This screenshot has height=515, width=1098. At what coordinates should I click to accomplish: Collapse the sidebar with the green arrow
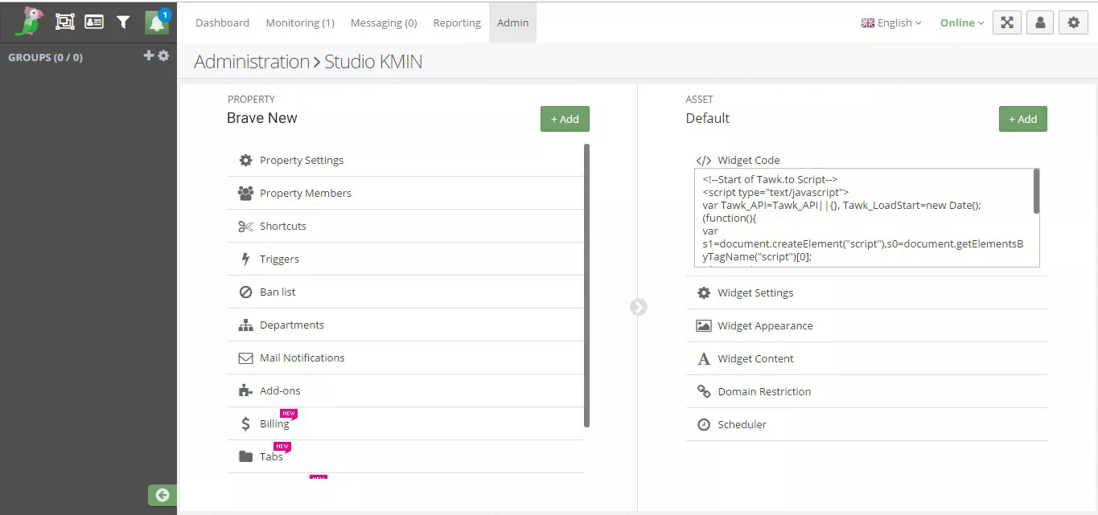coord(162,495)
